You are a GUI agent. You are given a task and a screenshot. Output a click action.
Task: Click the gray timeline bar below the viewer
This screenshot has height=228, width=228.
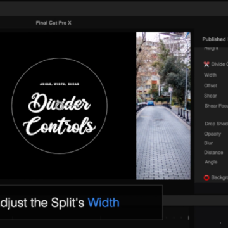tap(195, 200)
